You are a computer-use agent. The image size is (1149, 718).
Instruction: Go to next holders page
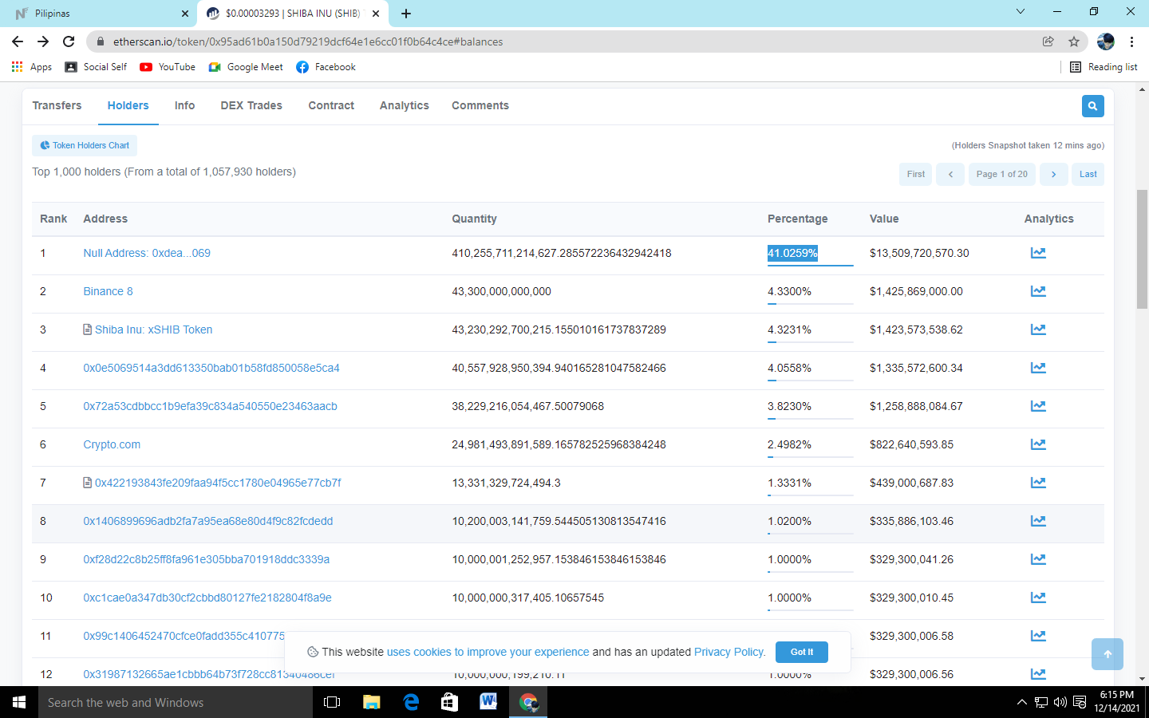(1053, 174)
